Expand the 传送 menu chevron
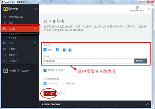Image resolution: width=155 pixels, height=109 pixels. tap(35, 43)
